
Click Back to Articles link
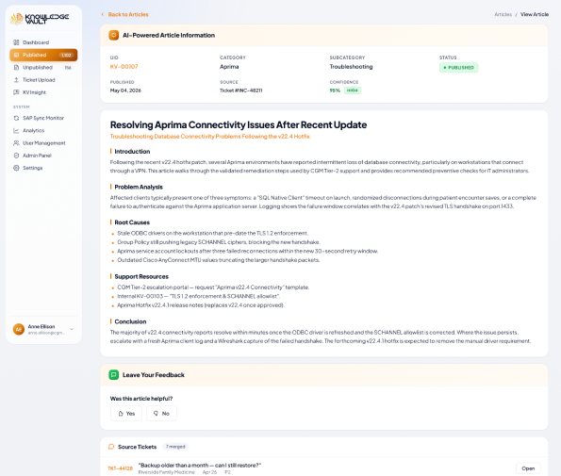128,15
